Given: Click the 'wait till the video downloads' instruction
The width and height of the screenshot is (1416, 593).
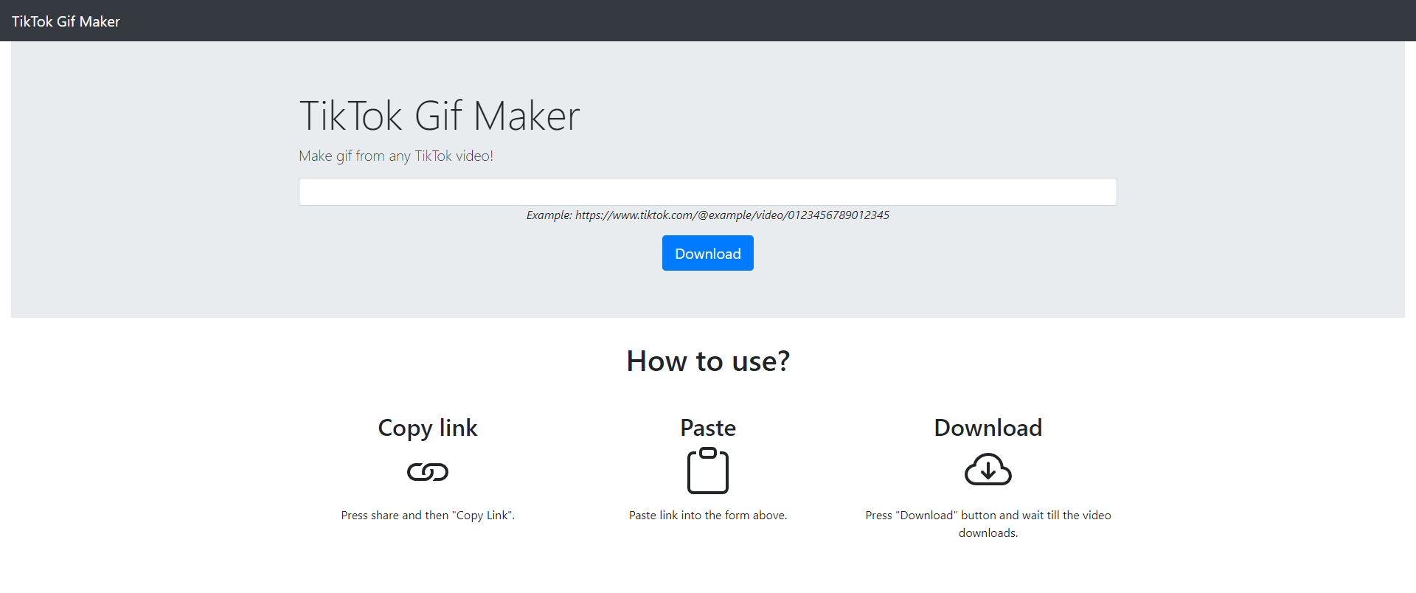Looking at the screenshot, I should tap(988, 524).
